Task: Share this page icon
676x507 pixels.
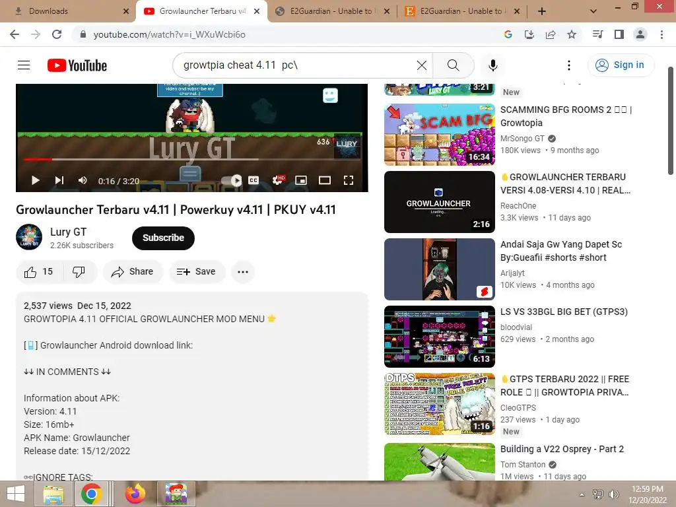Action: 551,34
